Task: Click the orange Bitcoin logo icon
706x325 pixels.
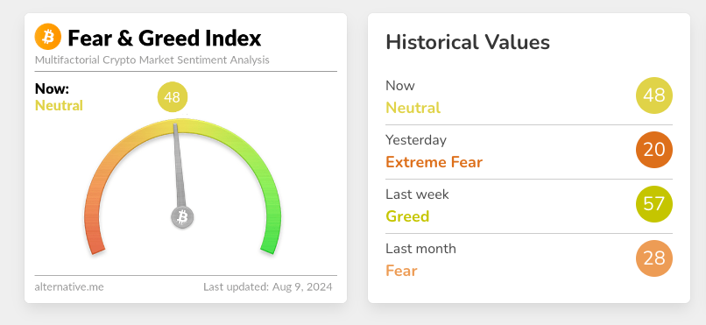Action: [x=47, y=37]
